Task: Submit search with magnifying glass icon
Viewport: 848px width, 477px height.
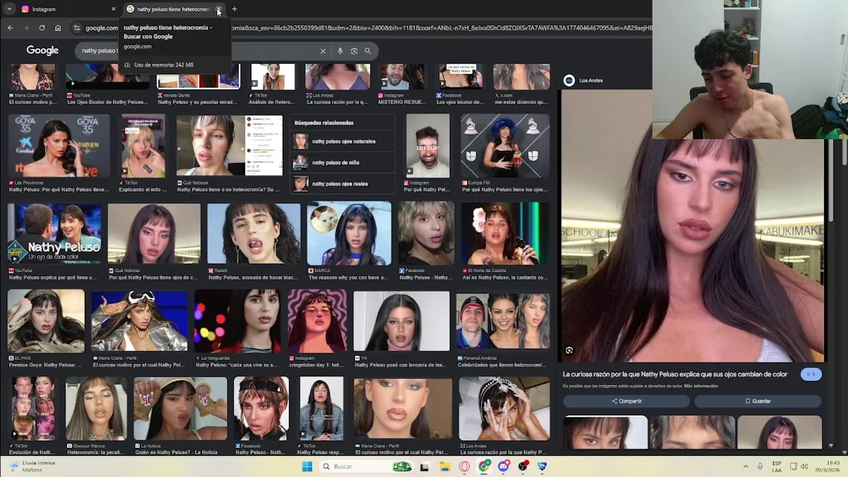Action: click(x=368, y=51)
